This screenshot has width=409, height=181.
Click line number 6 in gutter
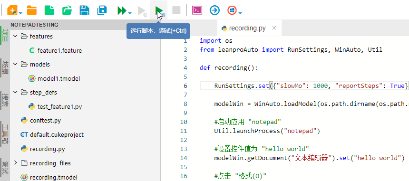pos(185,86)
